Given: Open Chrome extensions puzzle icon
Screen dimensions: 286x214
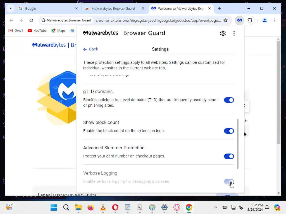Looking at the screenshot, I should pyautogui.click(x=250, y=20).
